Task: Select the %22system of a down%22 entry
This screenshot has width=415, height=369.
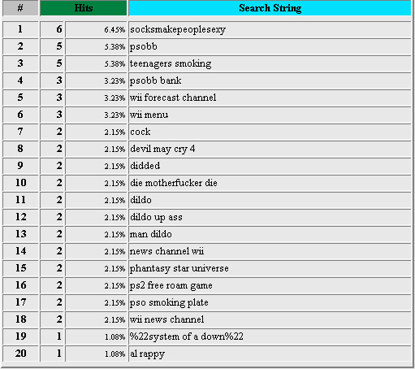Action: [187, 336]
